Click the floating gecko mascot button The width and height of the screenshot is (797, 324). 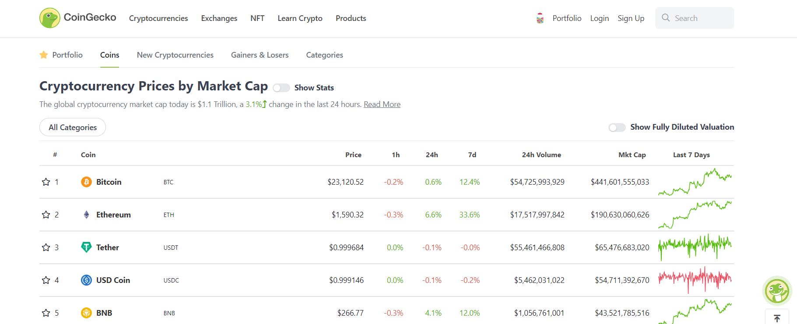tap(777, 291)
